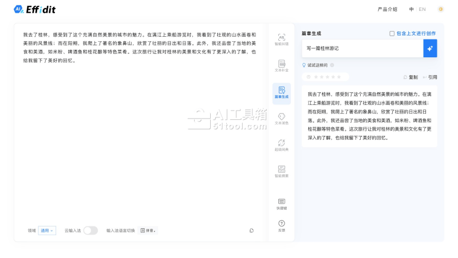This screenshot has height=258, width=458.
Task: Open 产品介绍 in the top navigation
Action: click(x=387, y=9)
